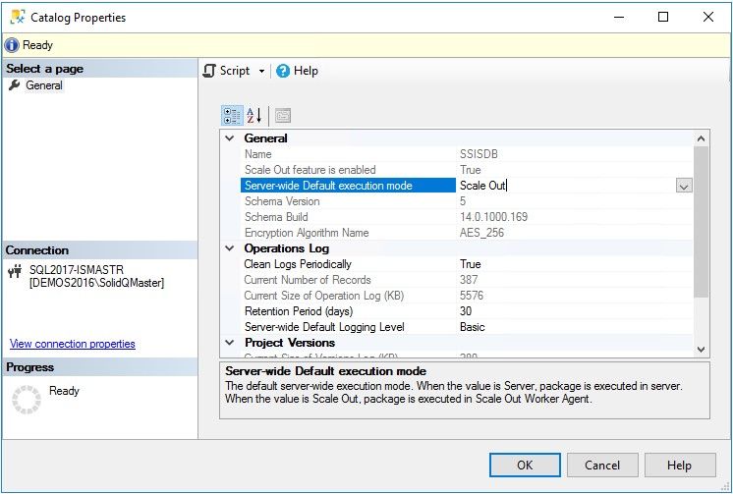733x494 pixels.
Task: Open Help via question mark icon
Action: pyautogui.click(x=283, y=71)
